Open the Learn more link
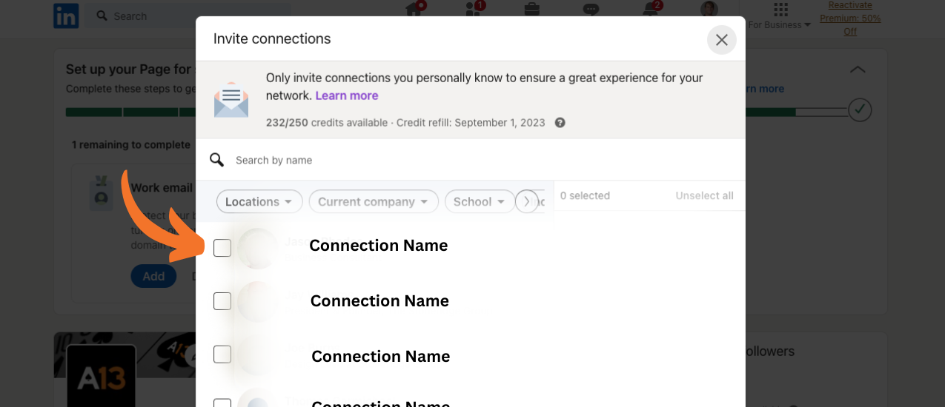The height and width of the screenshot is (407, 945). point(347,95)
